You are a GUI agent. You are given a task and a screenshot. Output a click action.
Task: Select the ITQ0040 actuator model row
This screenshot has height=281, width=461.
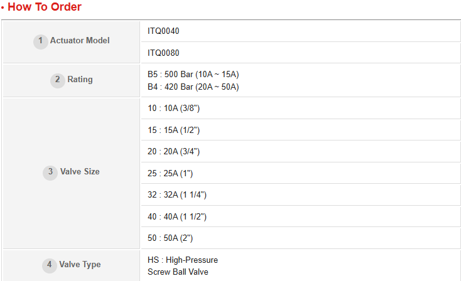tap(163, 31)
